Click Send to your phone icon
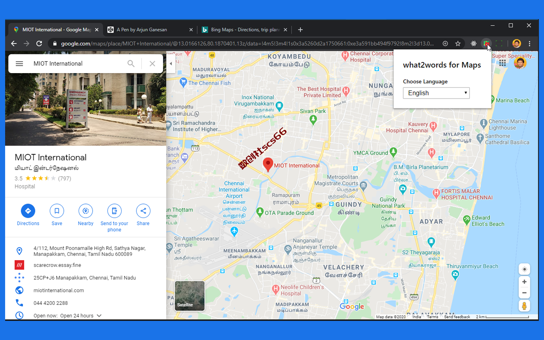The height and width of the screenshot is (340, 544). [x=114, y=211]
